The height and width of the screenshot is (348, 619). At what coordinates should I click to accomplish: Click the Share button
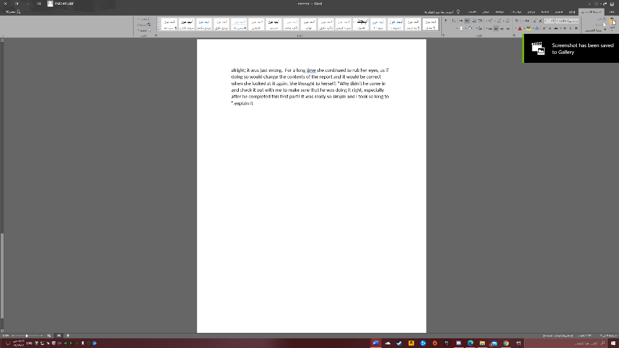coord(13,11)
